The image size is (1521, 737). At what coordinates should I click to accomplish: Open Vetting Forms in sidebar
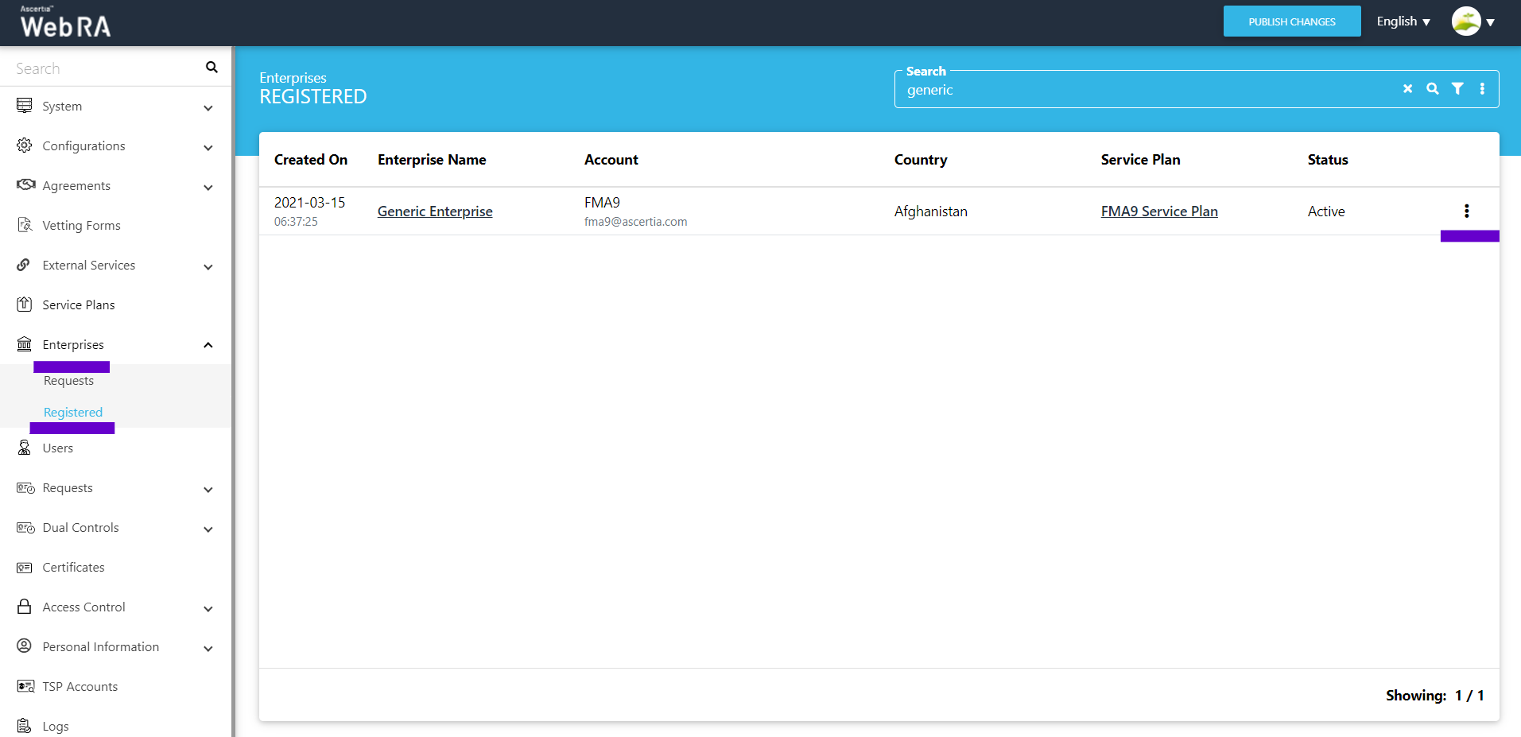(81, 226)
